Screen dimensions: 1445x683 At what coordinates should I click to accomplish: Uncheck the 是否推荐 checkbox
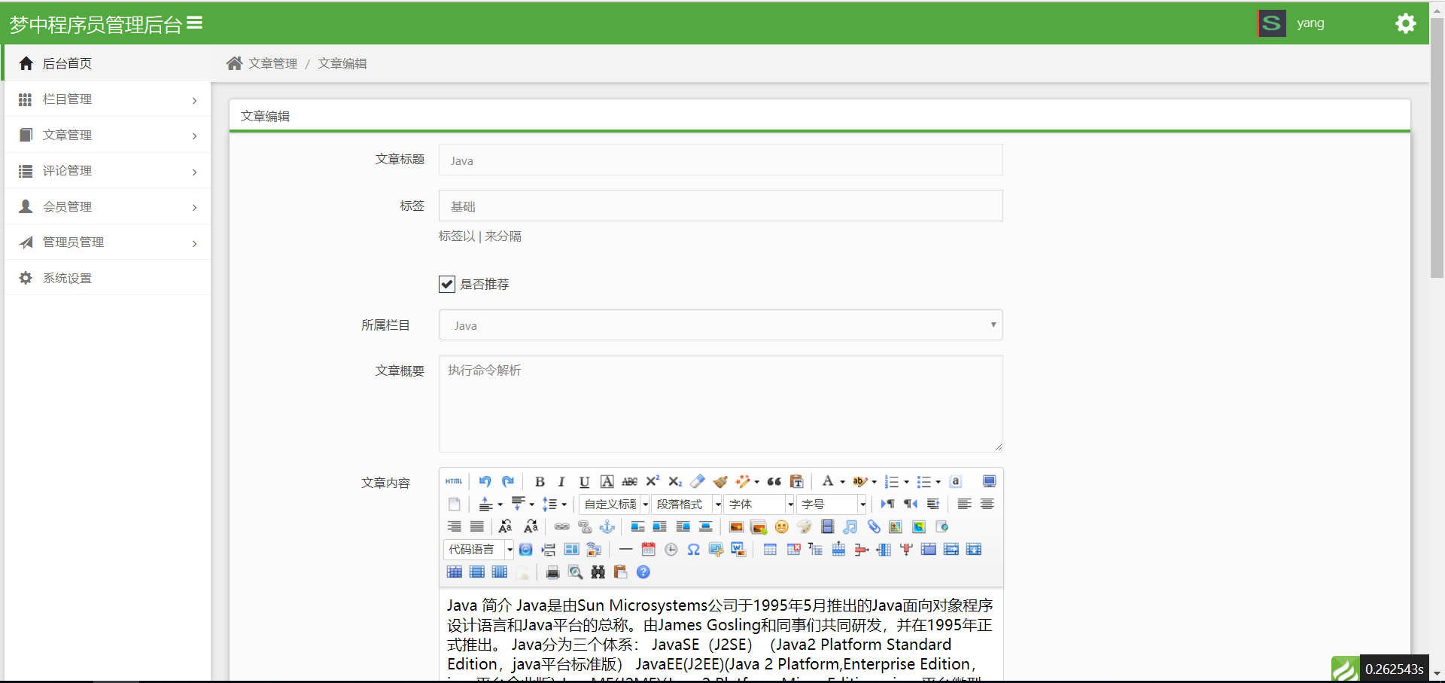(x=447, y=284)
